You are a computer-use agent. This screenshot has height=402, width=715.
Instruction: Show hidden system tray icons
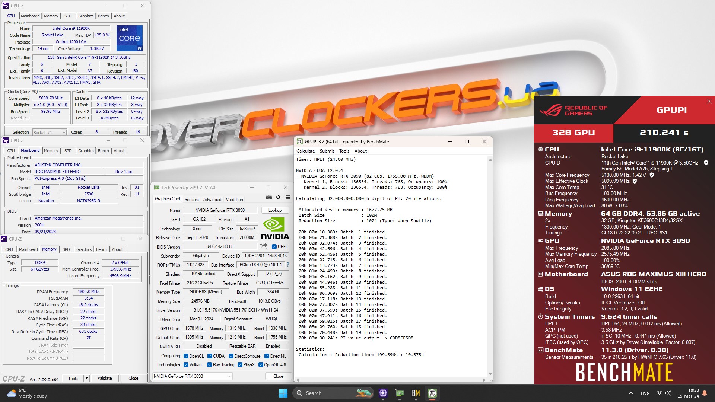631,393
